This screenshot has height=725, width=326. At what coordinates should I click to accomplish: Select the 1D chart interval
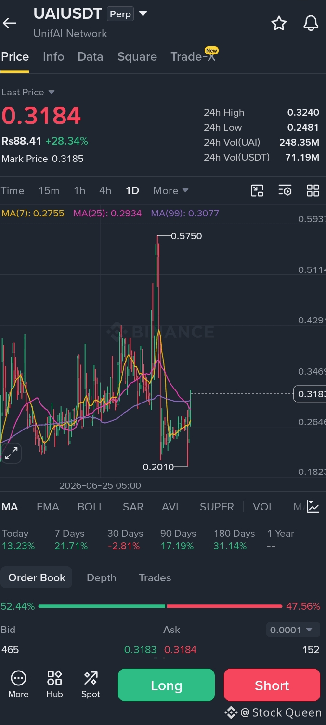pyautogui.click(x=132, y=190)
